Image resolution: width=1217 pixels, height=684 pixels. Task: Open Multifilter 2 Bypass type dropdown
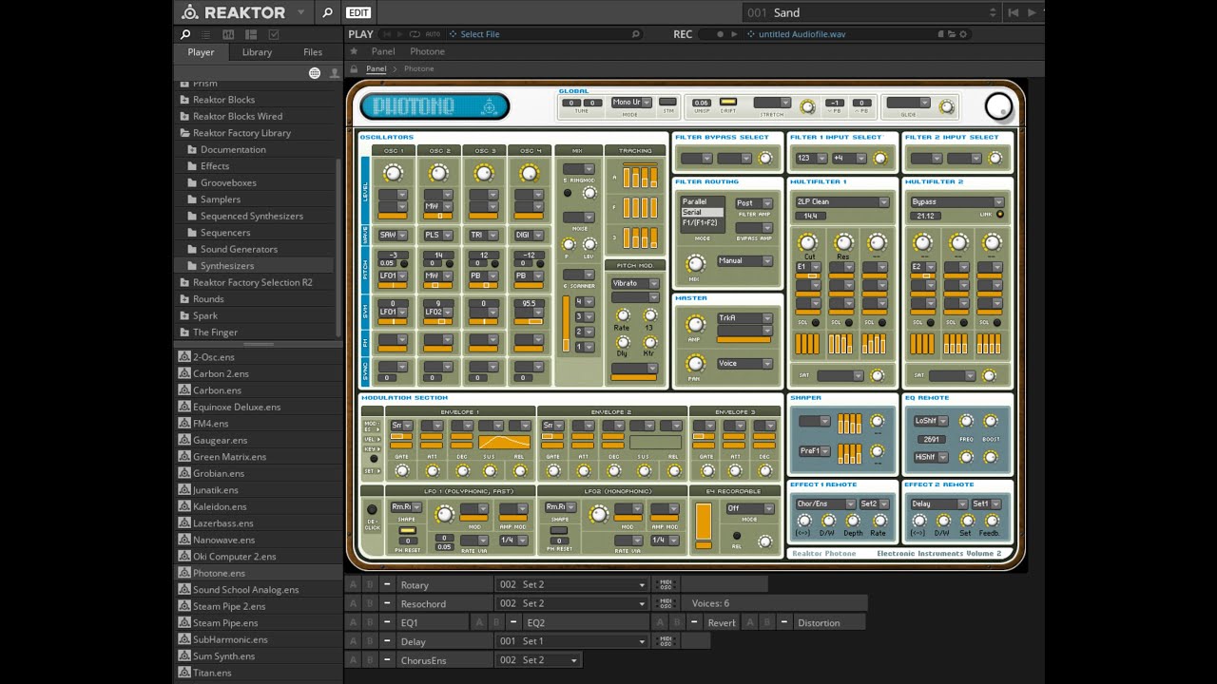[x=957, y=201]
